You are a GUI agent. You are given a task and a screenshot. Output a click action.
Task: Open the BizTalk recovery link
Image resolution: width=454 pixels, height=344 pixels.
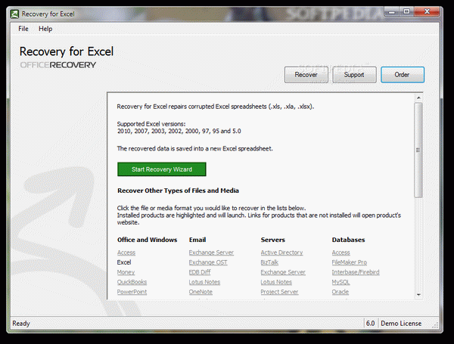click(x=269, y=262)
